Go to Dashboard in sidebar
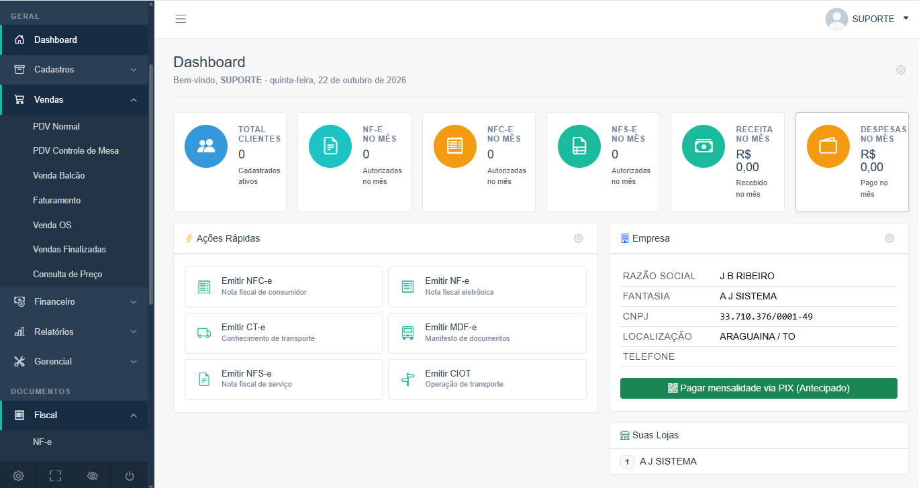Viewport: 919px width, 488px height. (74, 40)
